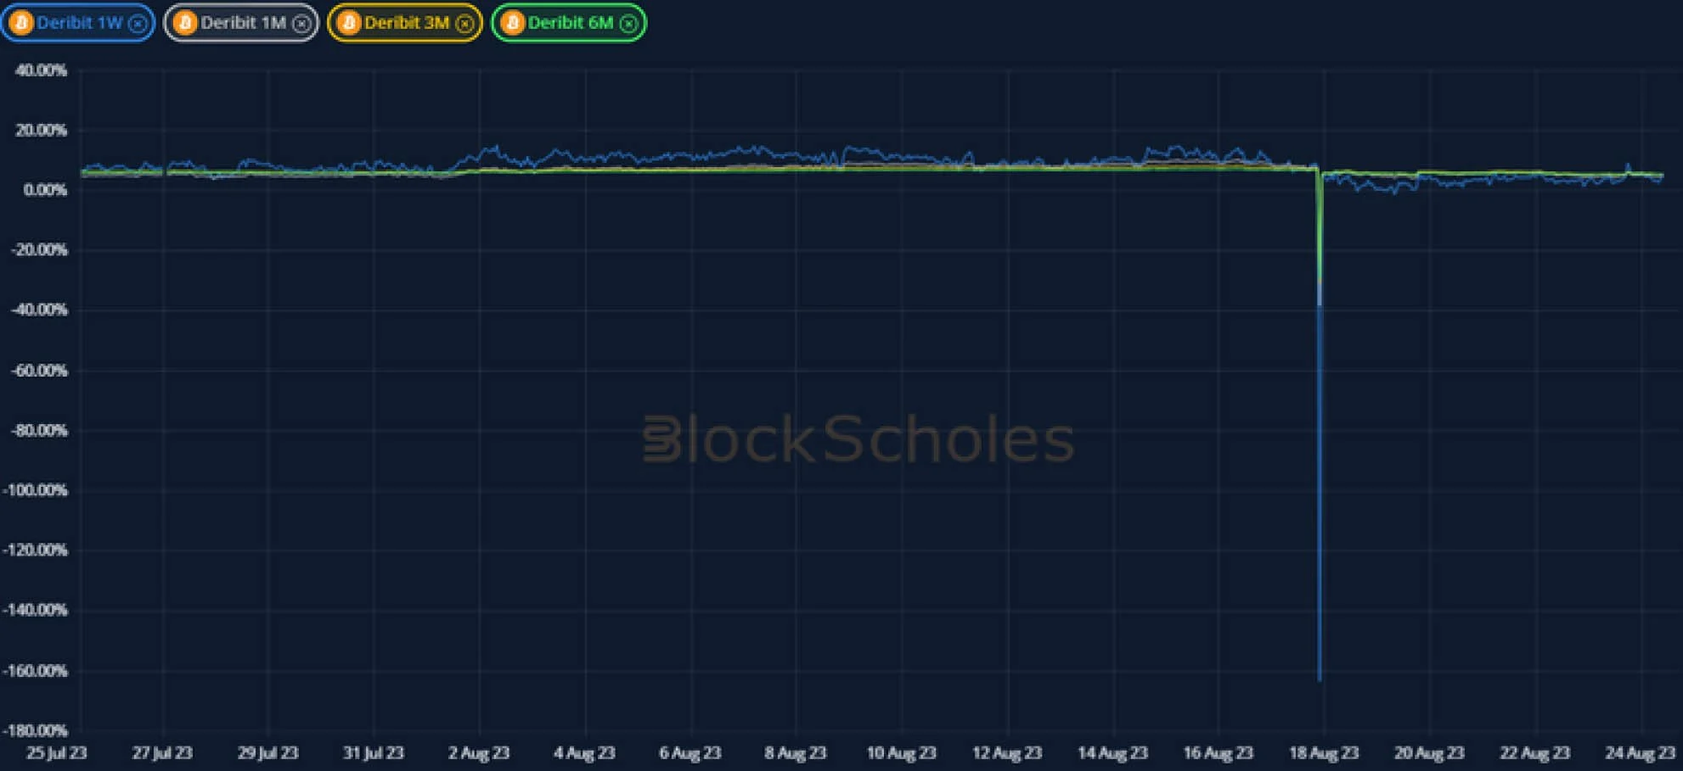The image size is (1683, 771).
Task: Click the 16 Aug 23 date label
Action: coord(1219,753)
